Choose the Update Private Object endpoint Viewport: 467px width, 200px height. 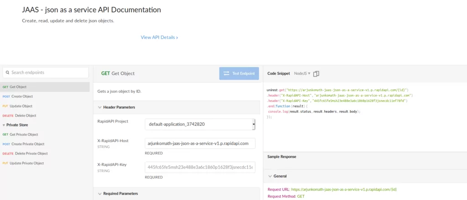click(x=26, y=163)
